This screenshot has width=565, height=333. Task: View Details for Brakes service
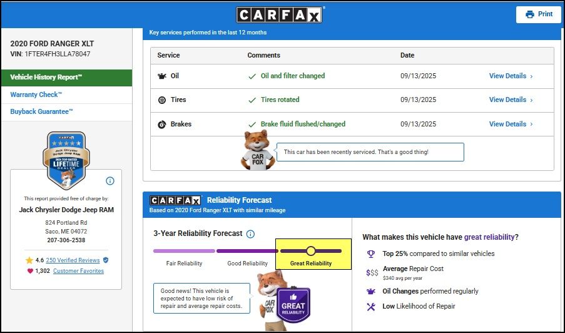pyautogui.click(x=511, y=124)
